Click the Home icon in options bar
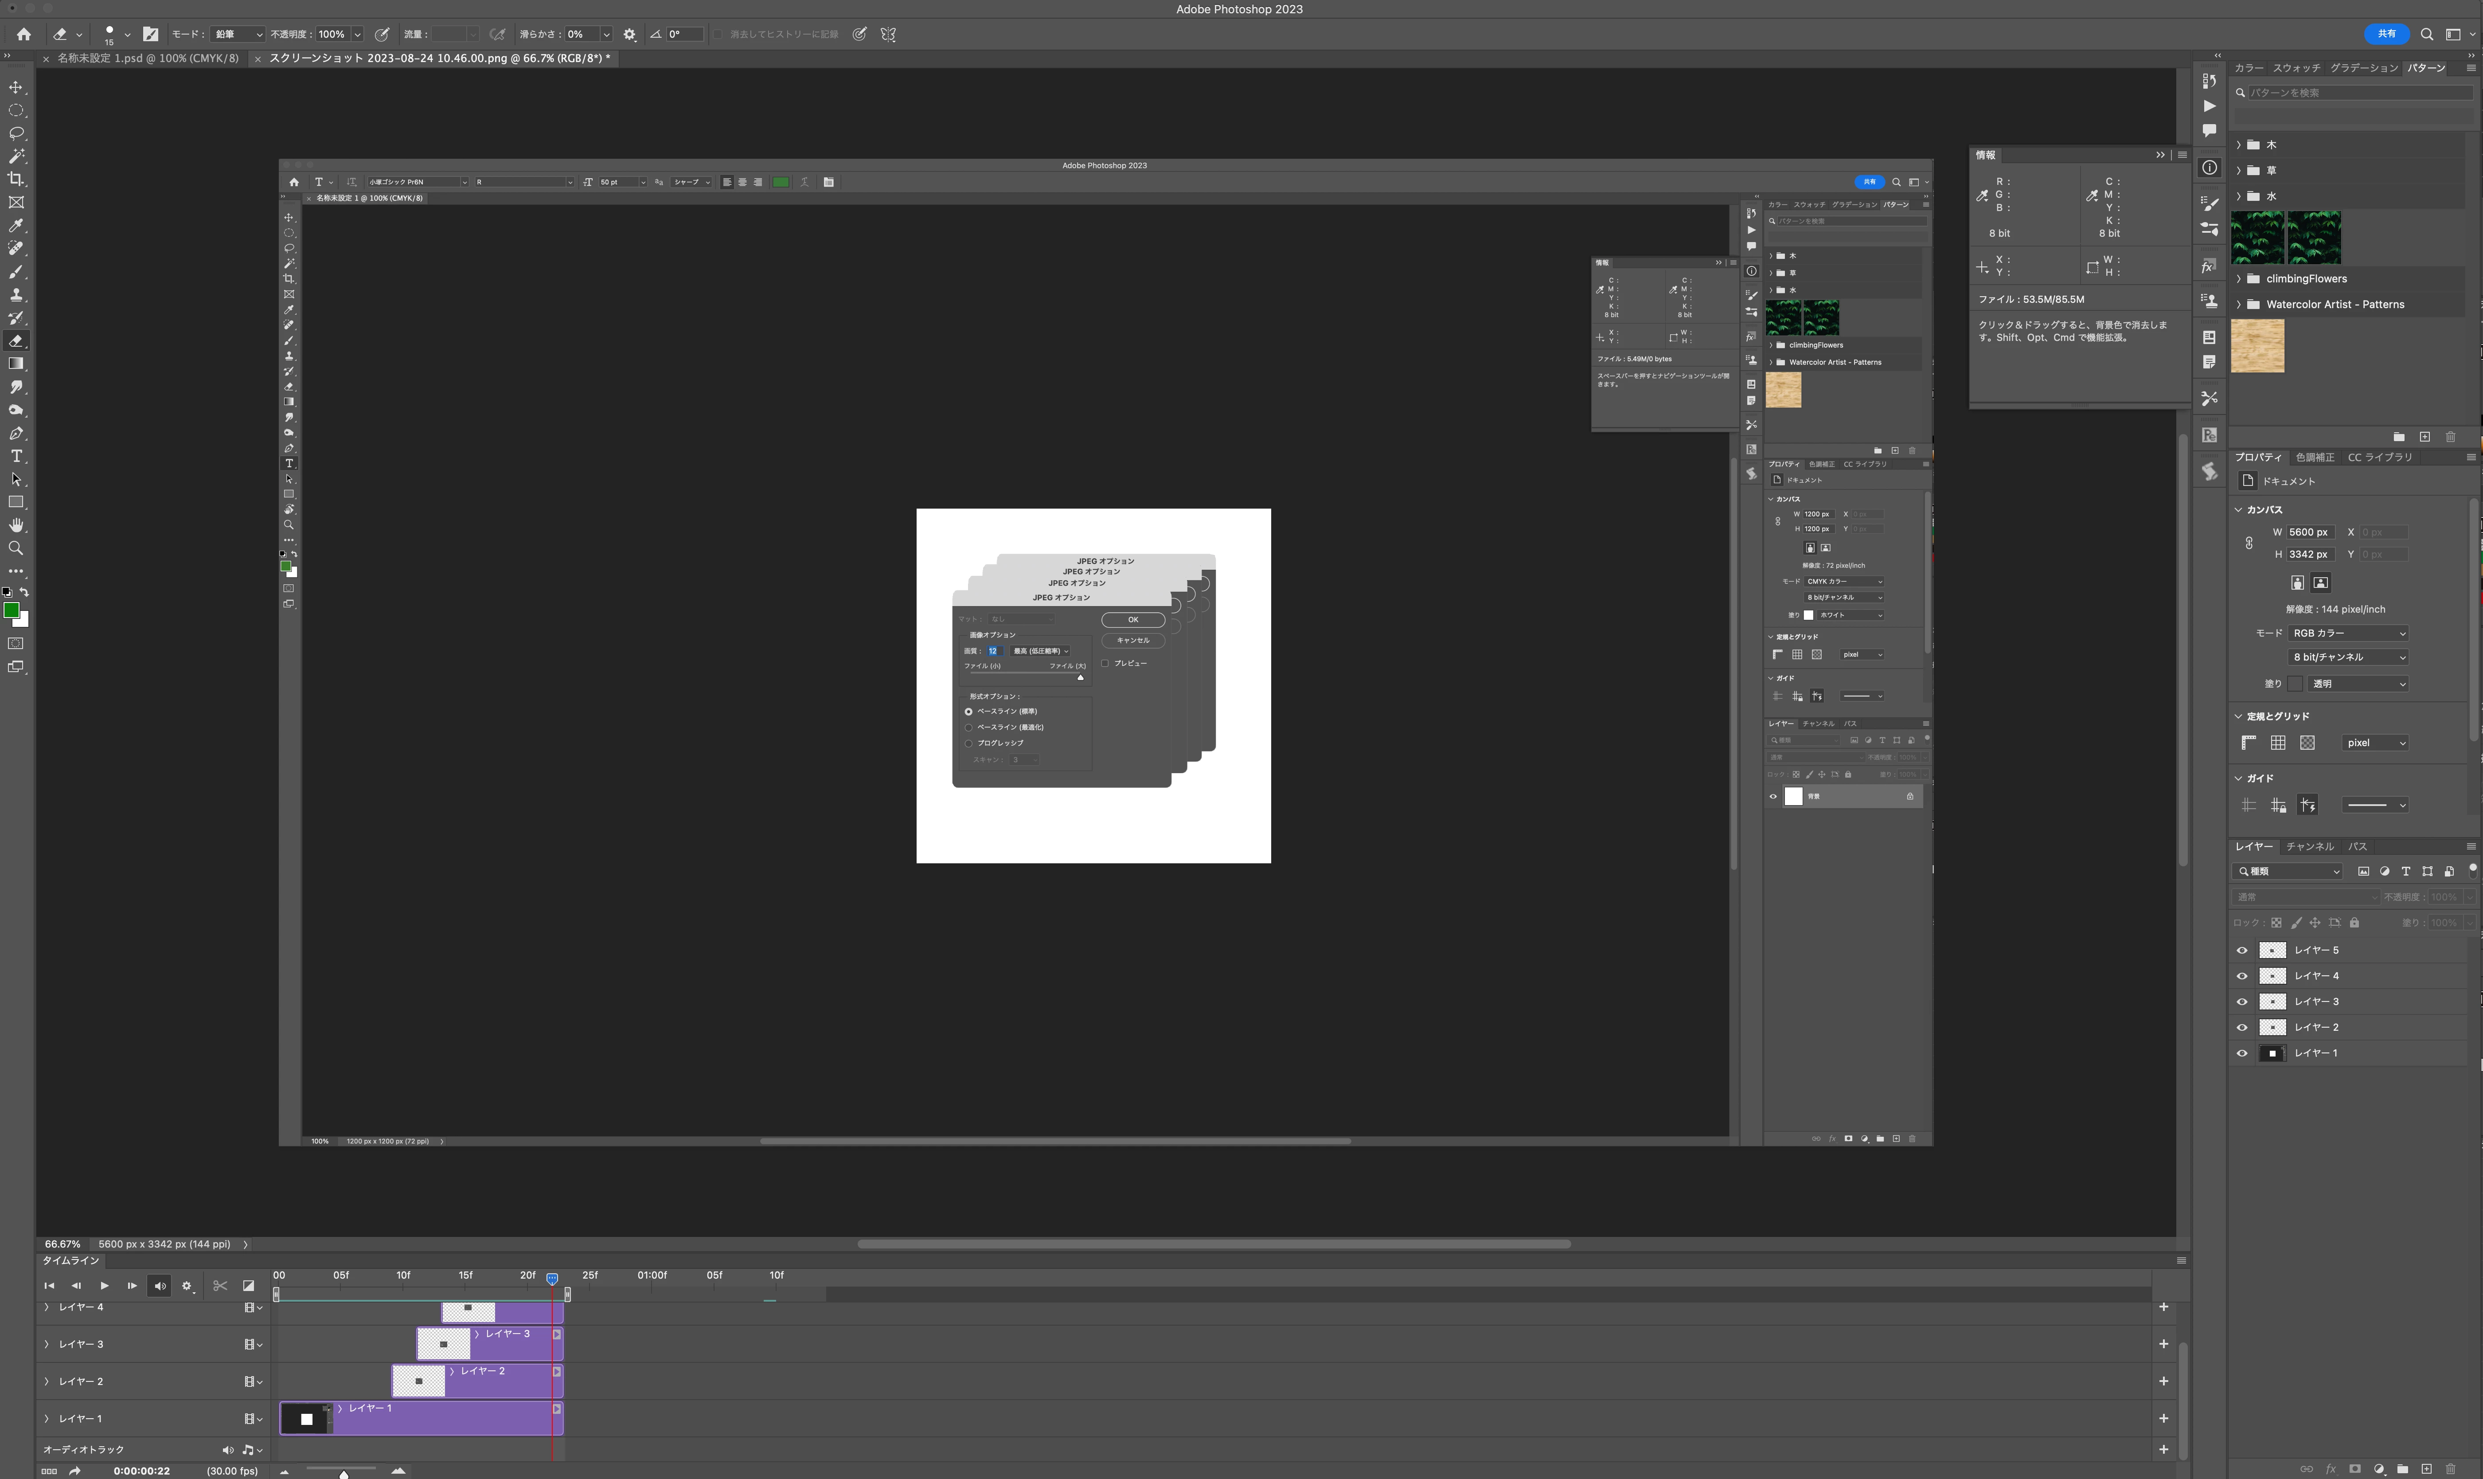 (24, 34)
